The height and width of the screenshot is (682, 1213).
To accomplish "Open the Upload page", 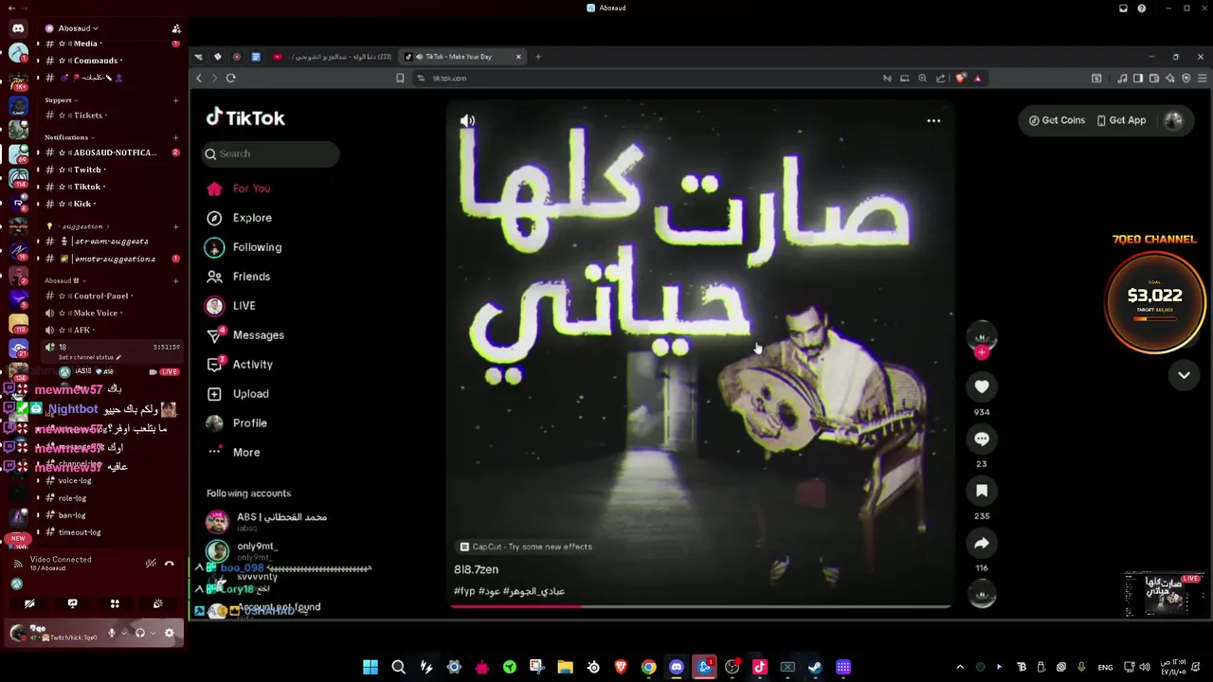I will 238,394.
